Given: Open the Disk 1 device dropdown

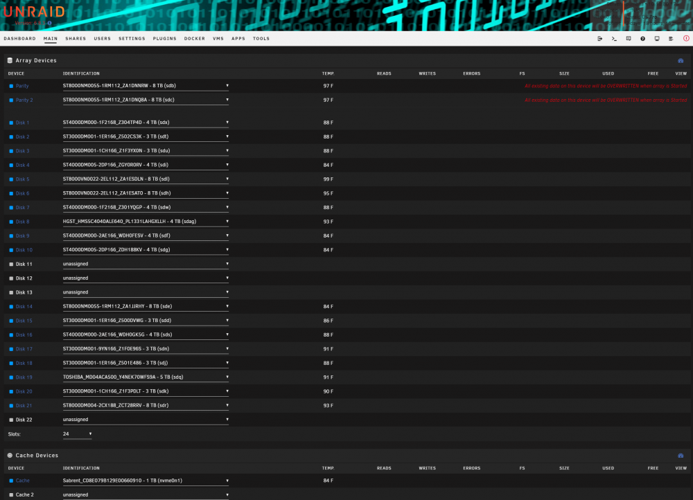Looking at the screenshot, I should click(146, 123).
